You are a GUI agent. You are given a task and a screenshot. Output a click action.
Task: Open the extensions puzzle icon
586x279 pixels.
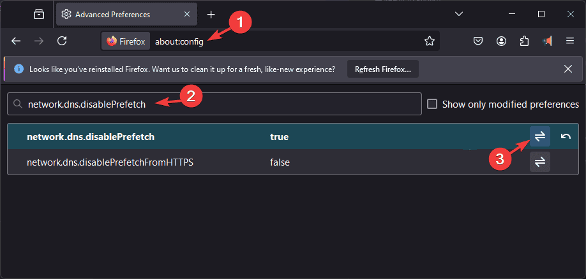524,41
